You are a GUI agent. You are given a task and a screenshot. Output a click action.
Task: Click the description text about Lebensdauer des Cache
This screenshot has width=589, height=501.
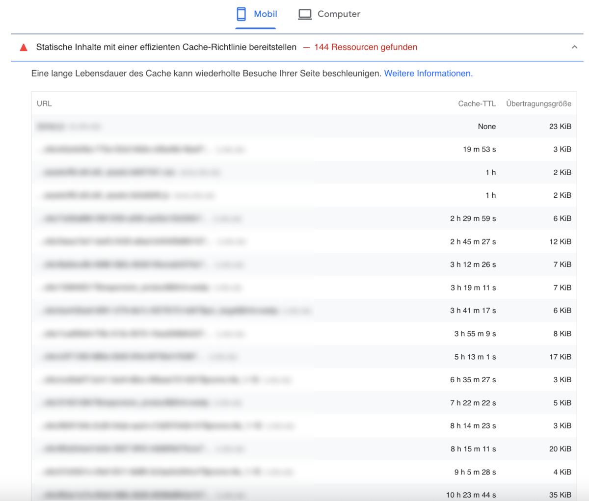point(206,74)
